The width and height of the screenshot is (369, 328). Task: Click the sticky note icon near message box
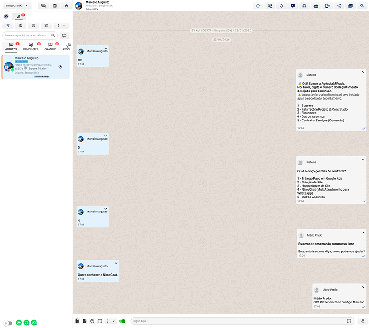pos(99,321)
